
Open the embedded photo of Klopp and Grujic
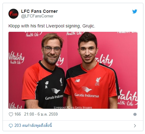coord(73,70)
